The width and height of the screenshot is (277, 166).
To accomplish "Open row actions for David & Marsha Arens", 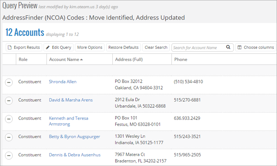I will tap(9, 101).
